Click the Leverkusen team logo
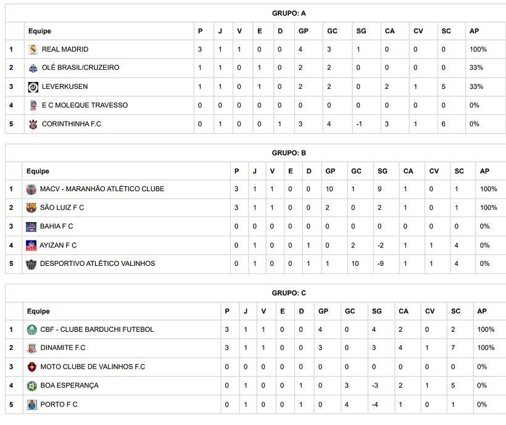 (33, 87)
